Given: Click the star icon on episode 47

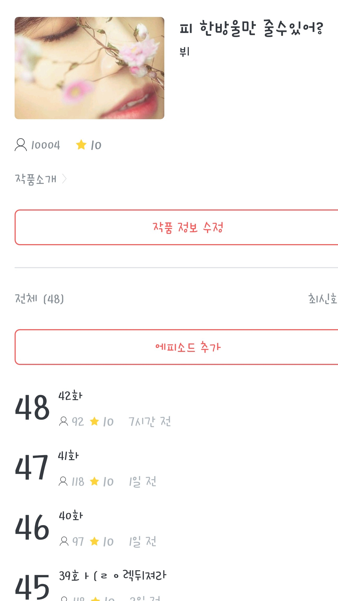Looking at the screenshot, I should 94,481.
